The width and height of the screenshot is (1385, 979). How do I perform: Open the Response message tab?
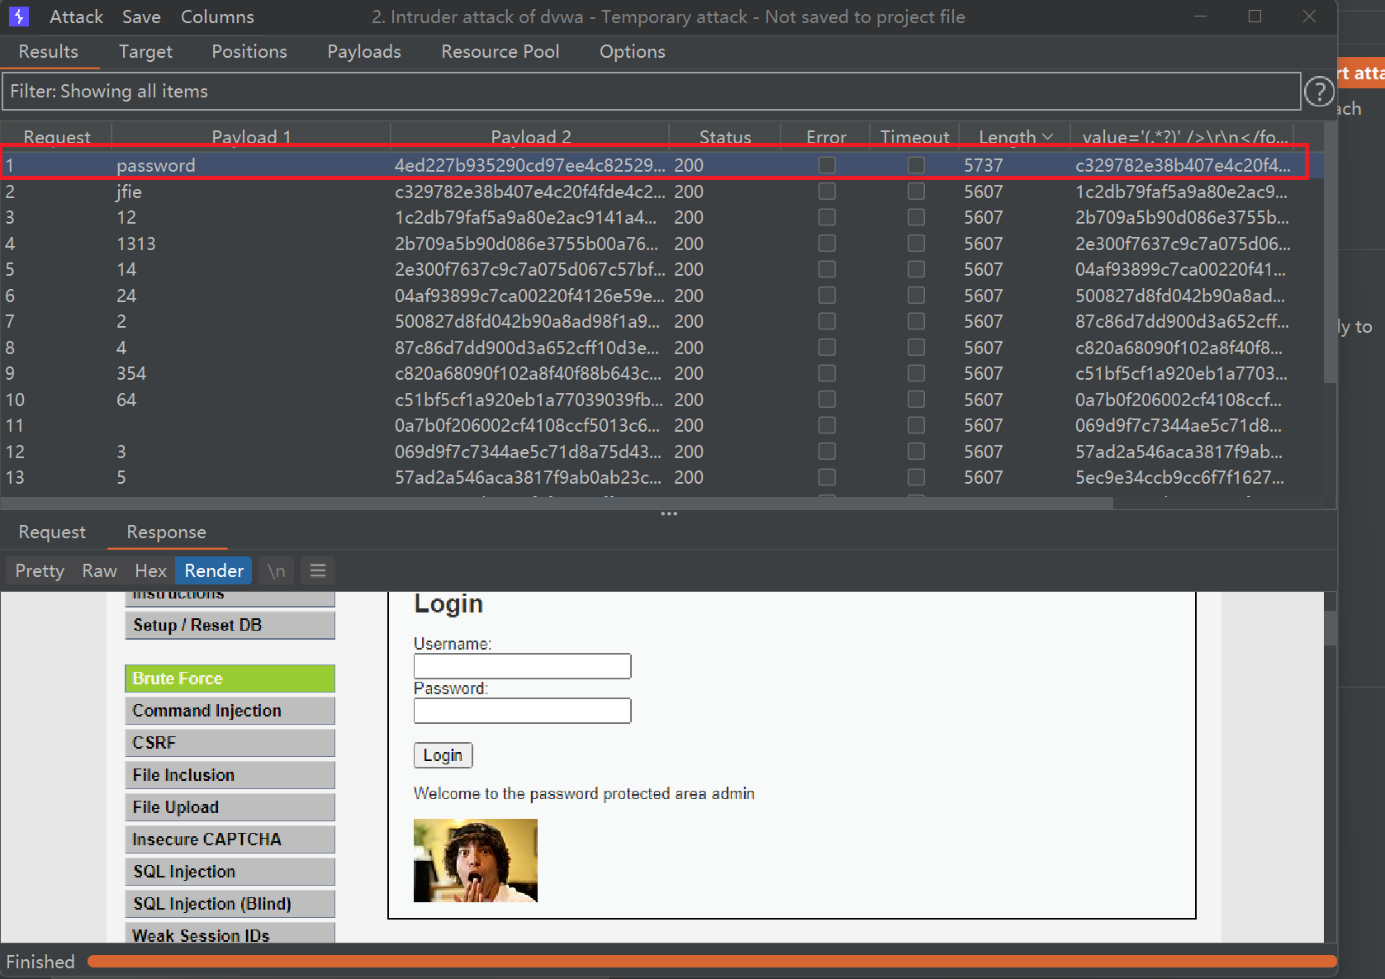pyautogui.click(x=166, y=532)
